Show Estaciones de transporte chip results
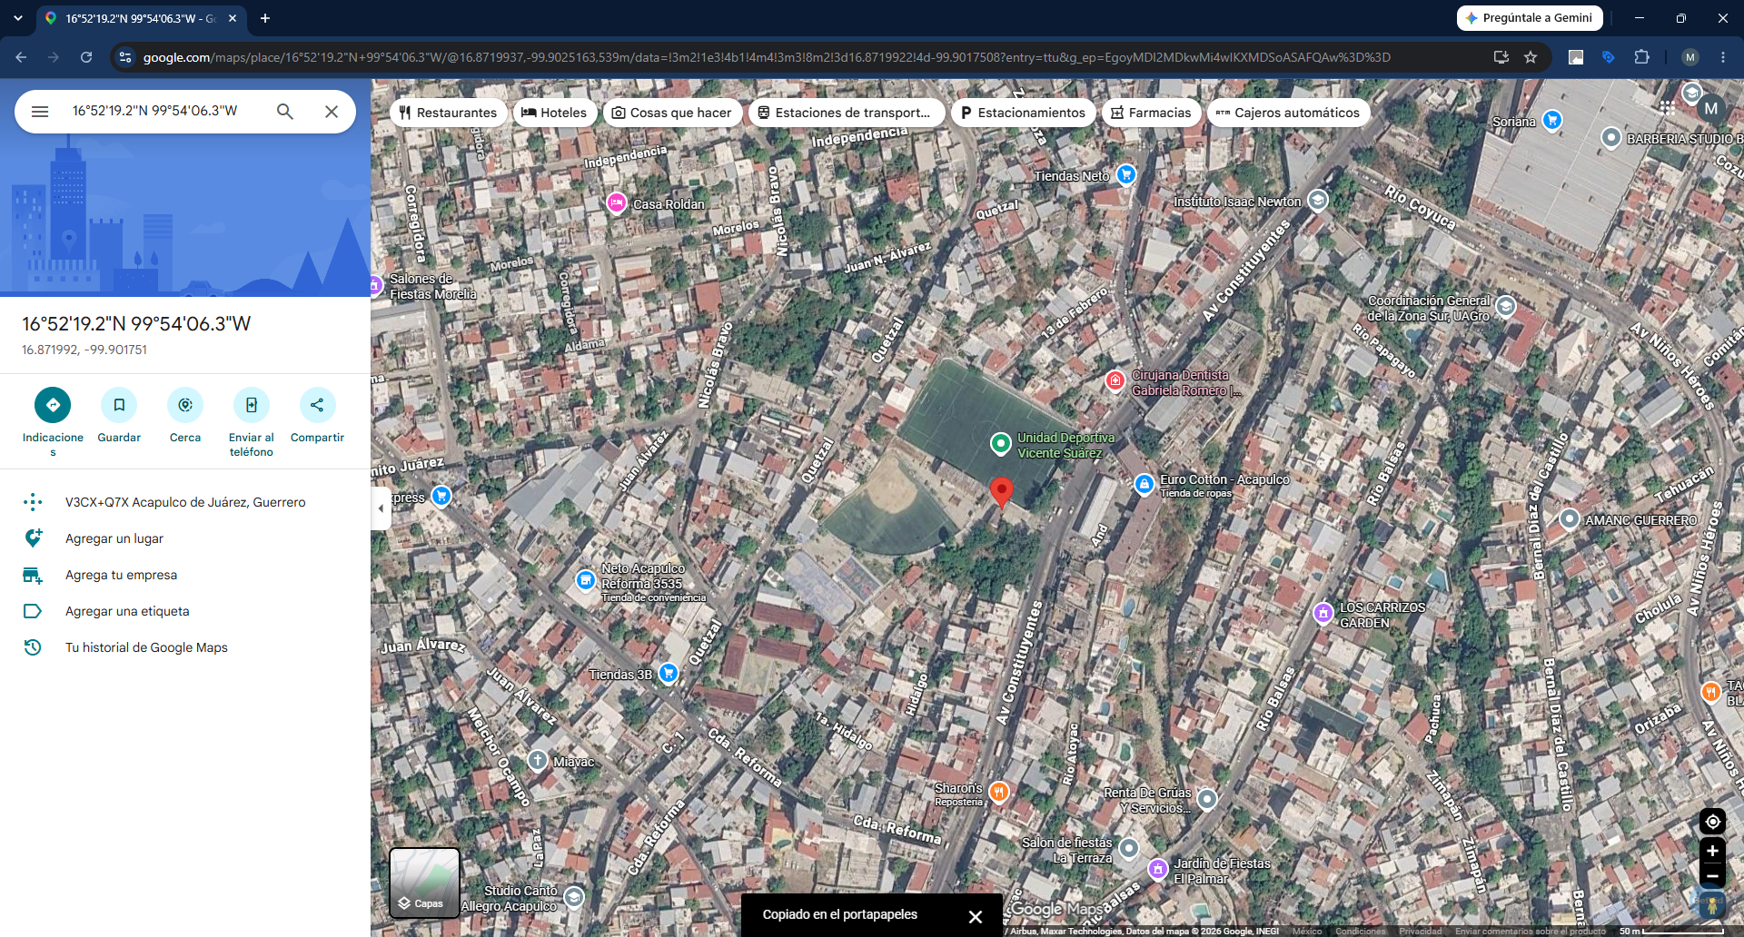 pyautogui.click(x=845, y=113)
